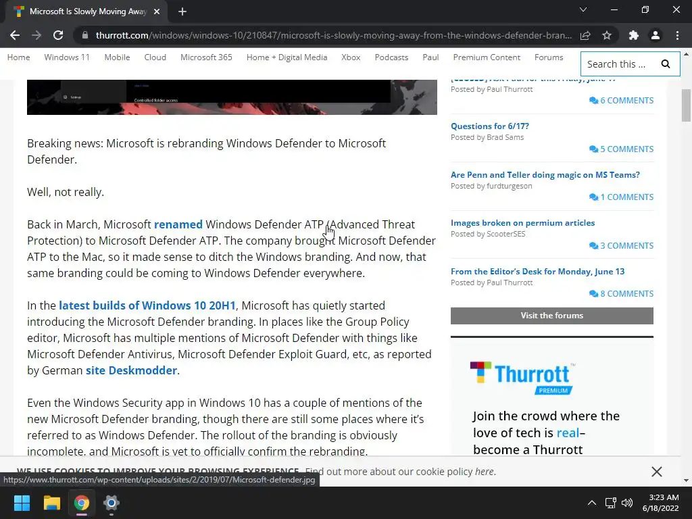
Task: Open the Premium Content section
Action: [x=487, y=57]
